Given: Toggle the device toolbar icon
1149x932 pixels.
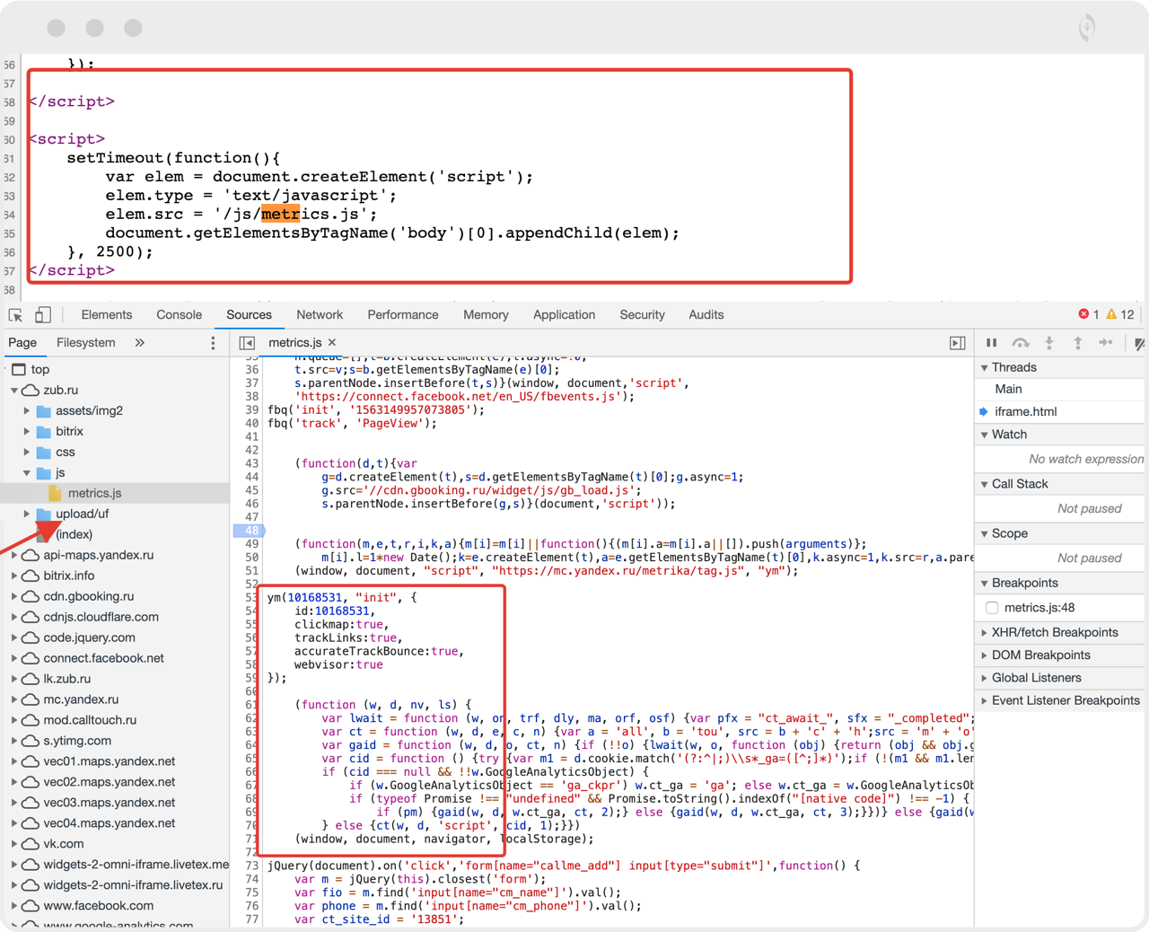Looking at the screenshot, I should 42,315.
